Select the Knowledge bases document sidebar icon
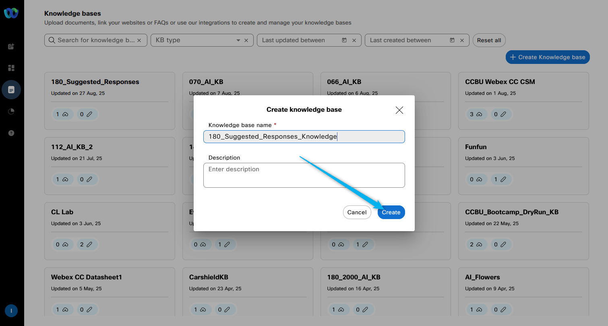608x326 pixels. (x=11, y=90)
